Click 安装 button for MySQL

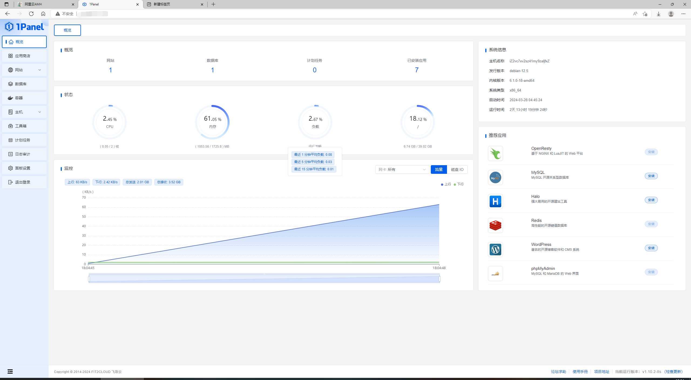pyautogui.click(x=651, y=176)
